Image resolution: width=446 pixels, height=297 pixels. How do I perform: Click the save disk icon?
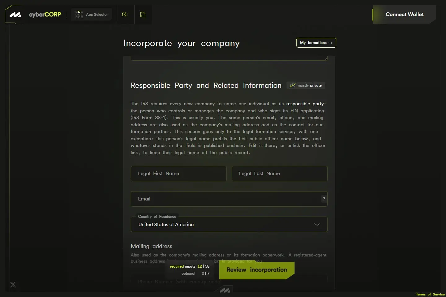(x=143, y=15)
